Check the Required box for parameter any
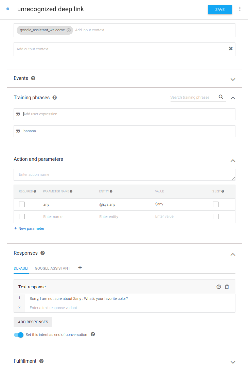The width and height of the screenshot is (248, 375). [x=22, y=204]
